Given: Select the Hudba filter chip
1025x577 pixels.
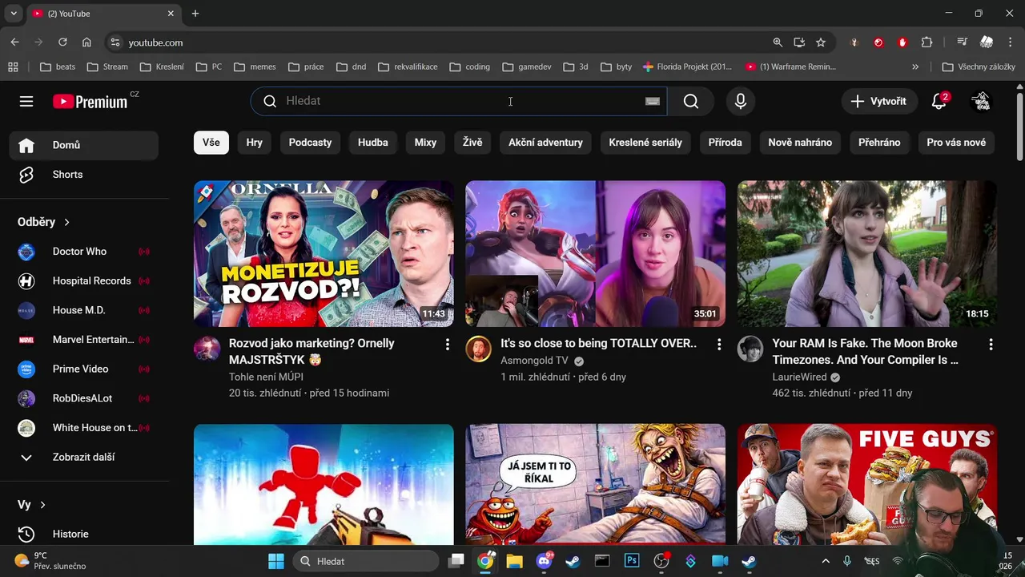Looking at the screenshot, I should pyautogui.click(x=373, y=143).
